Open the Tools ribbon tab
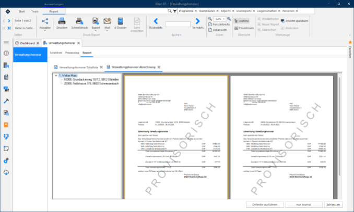The image size is (354, 212). click(35, 11)
